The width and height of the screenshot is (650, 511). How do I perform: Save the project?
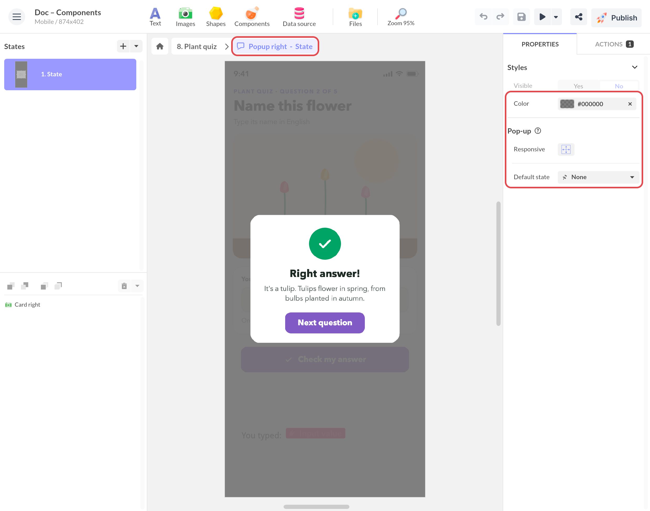(521, 17)
